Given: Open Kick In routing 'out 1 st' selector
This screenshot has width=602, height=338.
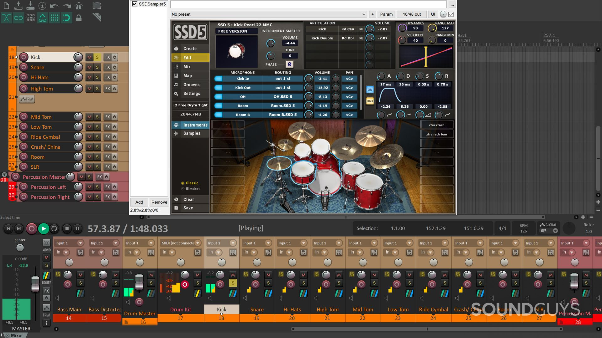Looking at the screenshot, I should [283, 79].
